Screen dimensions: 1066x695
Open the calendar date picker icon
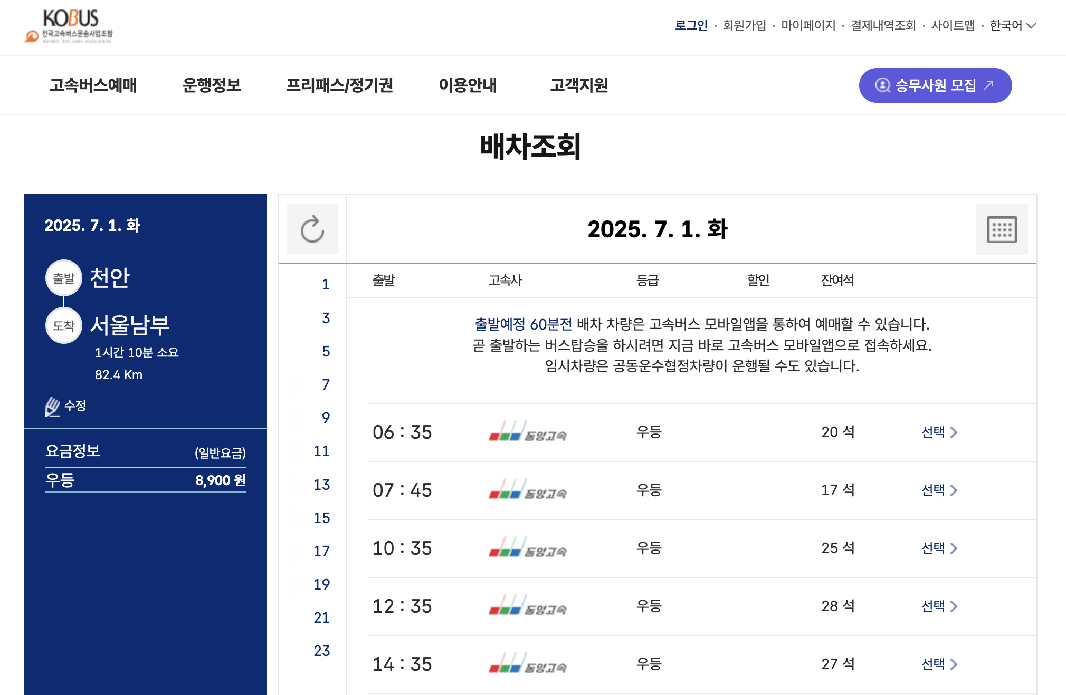[1002, 228]
